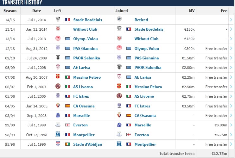Open FC Istres link in Left column
235x158 pixels.
point(81,96)
